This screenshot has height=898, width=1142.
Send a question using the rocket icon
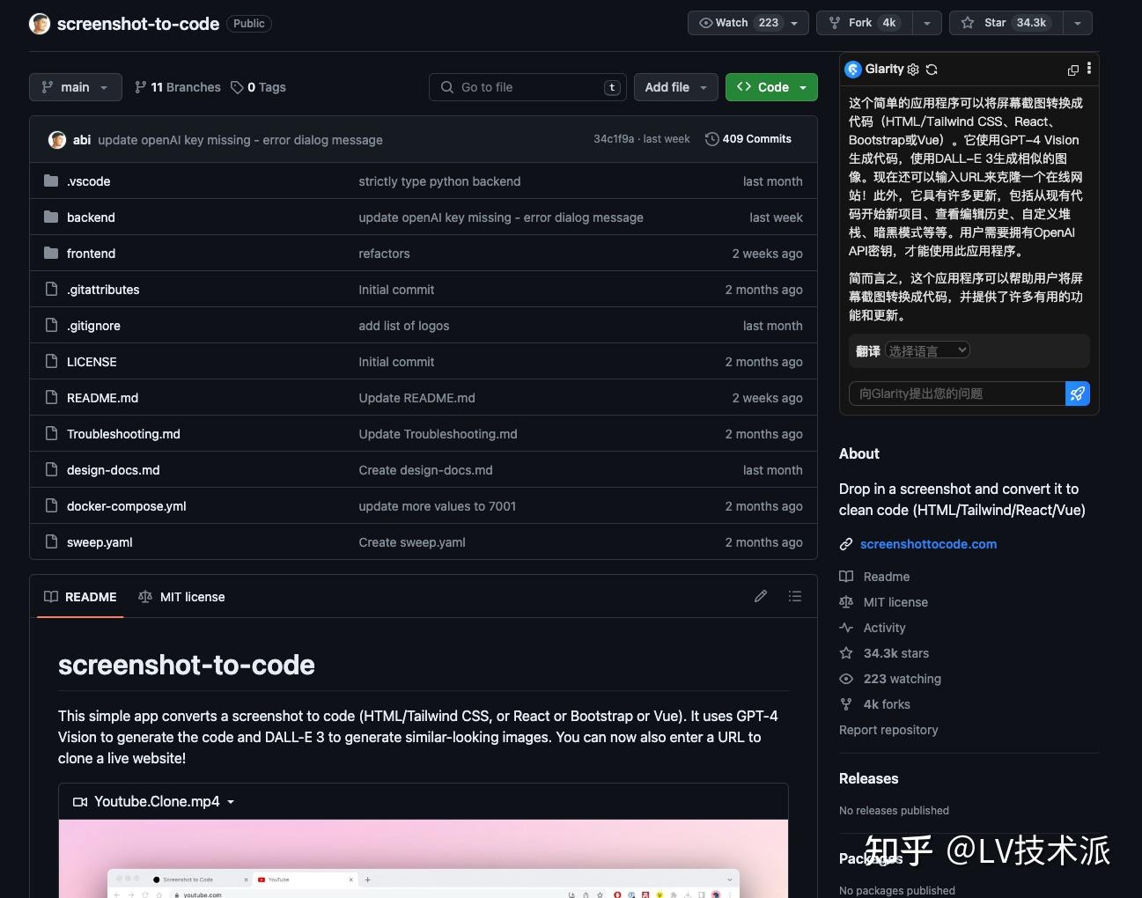(x=1077, y=394)
